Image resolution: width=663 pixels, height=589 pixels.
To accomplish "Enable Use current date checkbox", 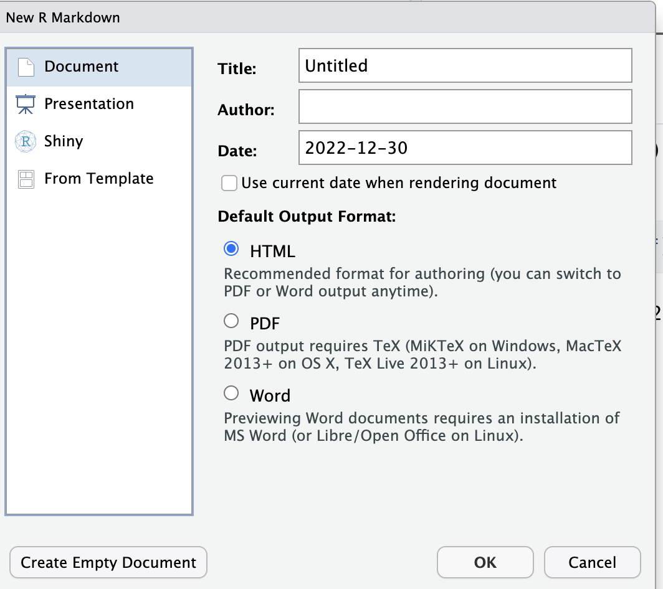I will pyautogui.click(x=229, y=183).
